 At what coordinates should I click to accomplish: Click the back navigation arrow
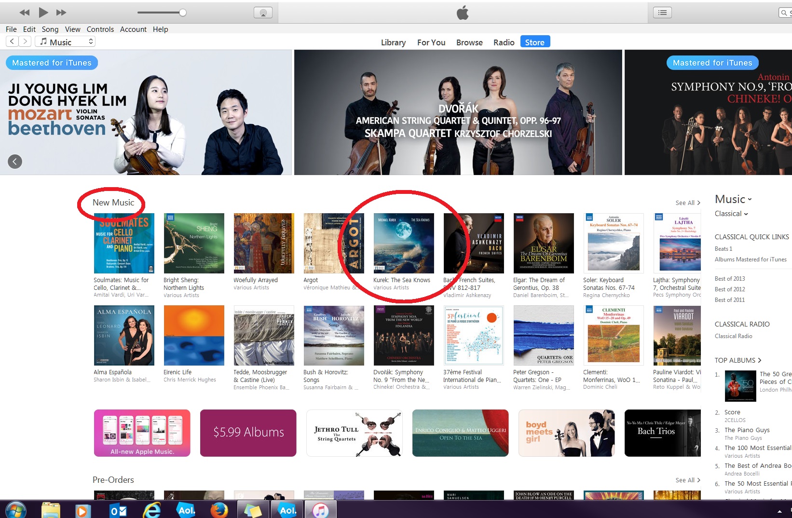pyautogui.click(x=13, y=42)
